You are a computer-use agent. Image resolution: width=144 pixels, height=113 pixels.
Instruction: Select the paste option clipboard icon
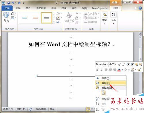pos(103,93)
